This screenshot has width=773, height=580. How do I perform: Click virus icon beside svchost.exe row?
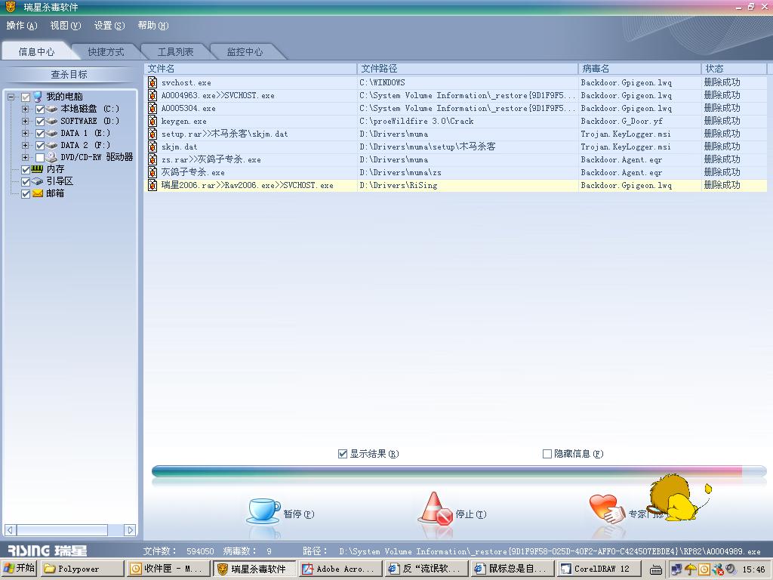click(x=152, y=82)
